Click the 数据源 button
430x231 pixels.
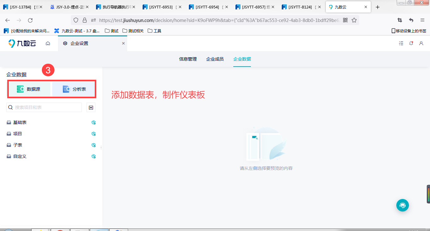[29, 89]
